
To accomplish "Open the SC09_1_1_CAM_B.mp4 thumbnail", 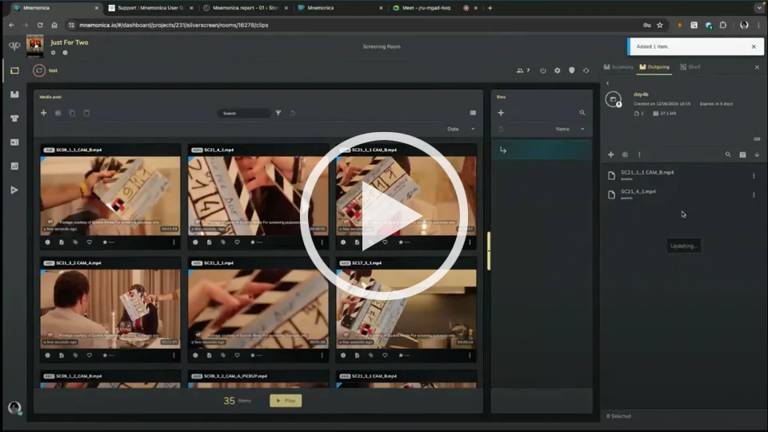I will coord(110,195).
